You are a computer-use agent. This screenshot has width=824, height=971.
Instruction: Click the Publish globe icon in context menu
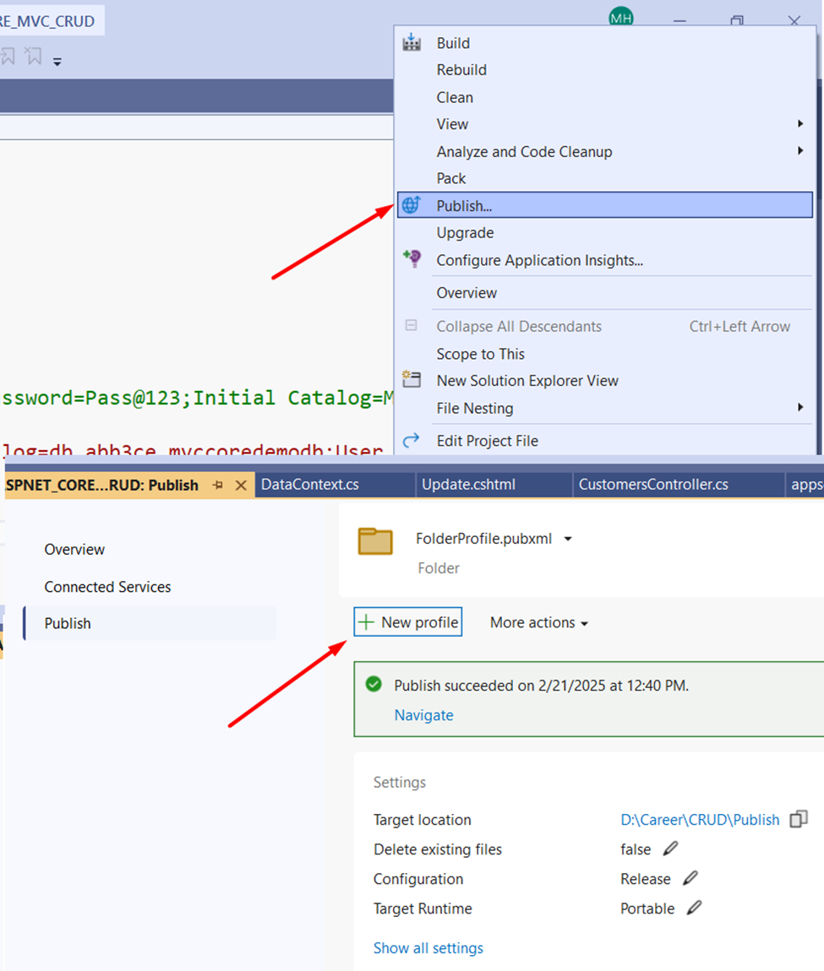[x=412, y=205]
